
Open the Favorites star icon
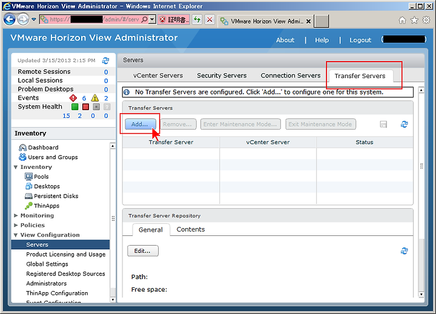[414, 20]
